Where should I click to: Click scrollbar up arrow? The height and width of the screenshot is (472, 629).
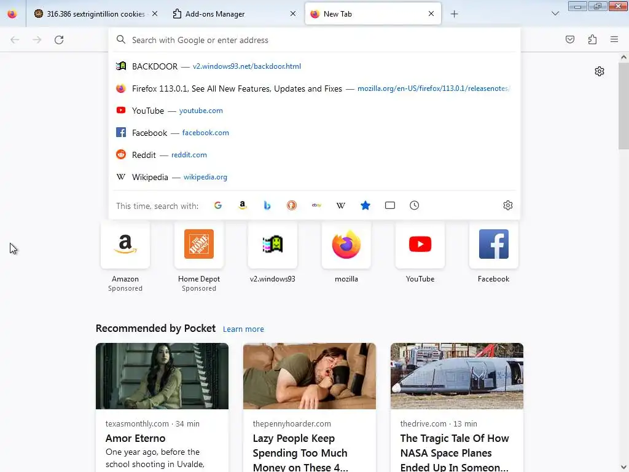tap(623, 57)
